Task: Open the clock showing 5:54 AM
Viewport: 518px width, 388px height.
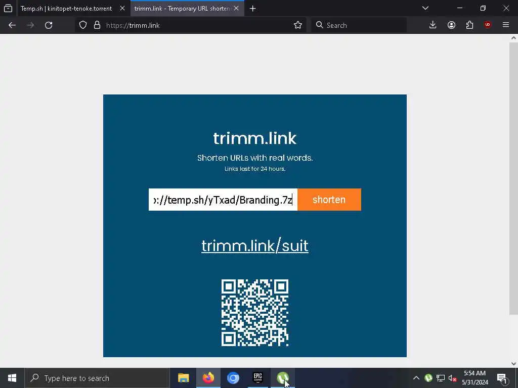Action: click(x=474, y=378)
